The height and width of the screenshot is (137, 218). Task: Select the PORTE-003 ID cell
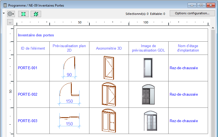coord(28,121)
